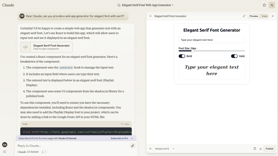Attach a file with paperclip icon
The image size is (278, 156).
[132, 146]
